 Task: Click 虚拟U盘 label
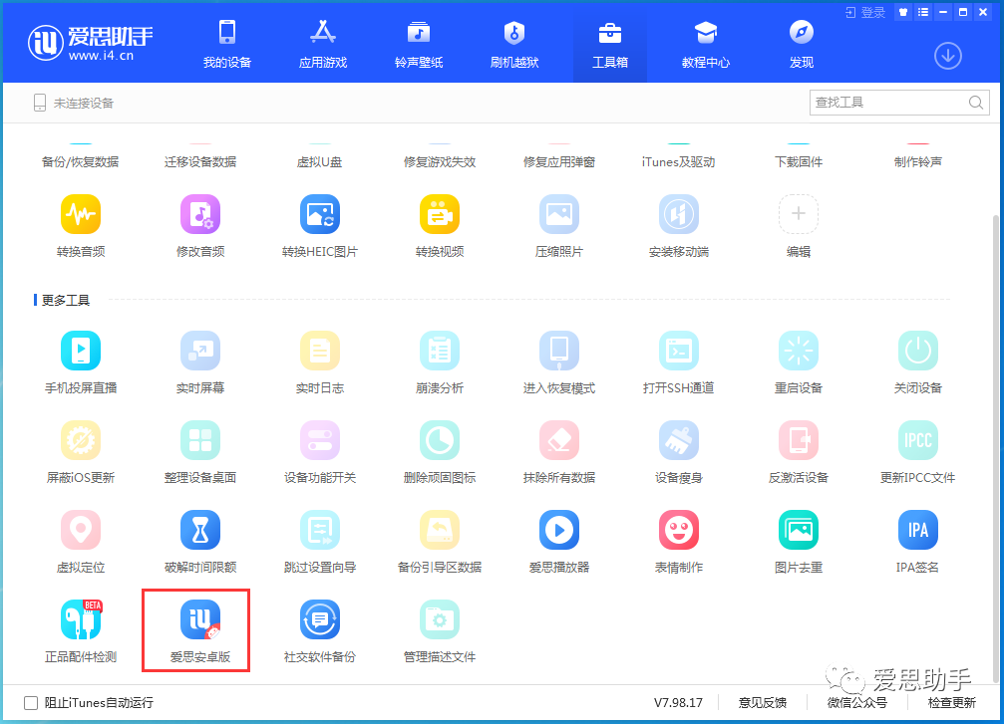(x=320, y=162)
